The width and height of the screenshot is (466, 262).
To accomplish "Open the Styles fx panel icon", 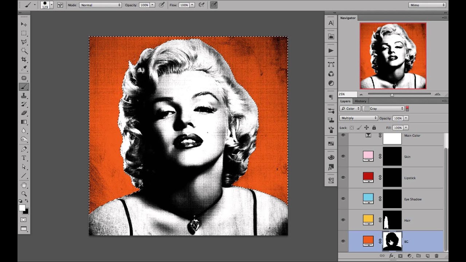I will pos(331,168).
